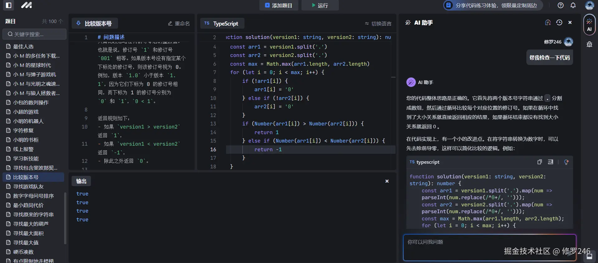Toggle the left sidebar panel icon

9,5
